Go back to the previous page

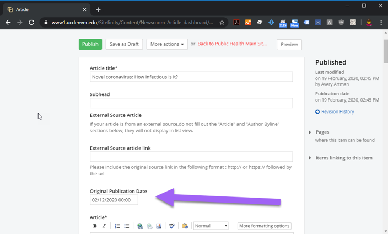tap(8, 23)
